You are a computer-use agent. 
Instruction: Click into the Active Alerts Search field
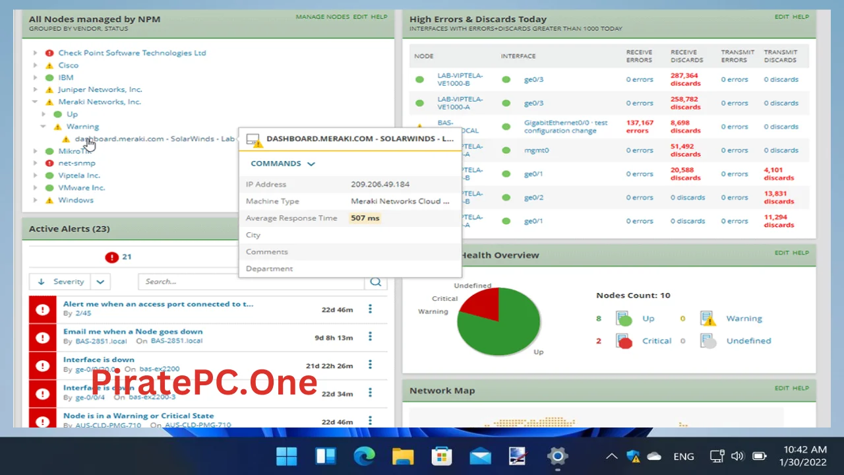click(x=251, y=282)
